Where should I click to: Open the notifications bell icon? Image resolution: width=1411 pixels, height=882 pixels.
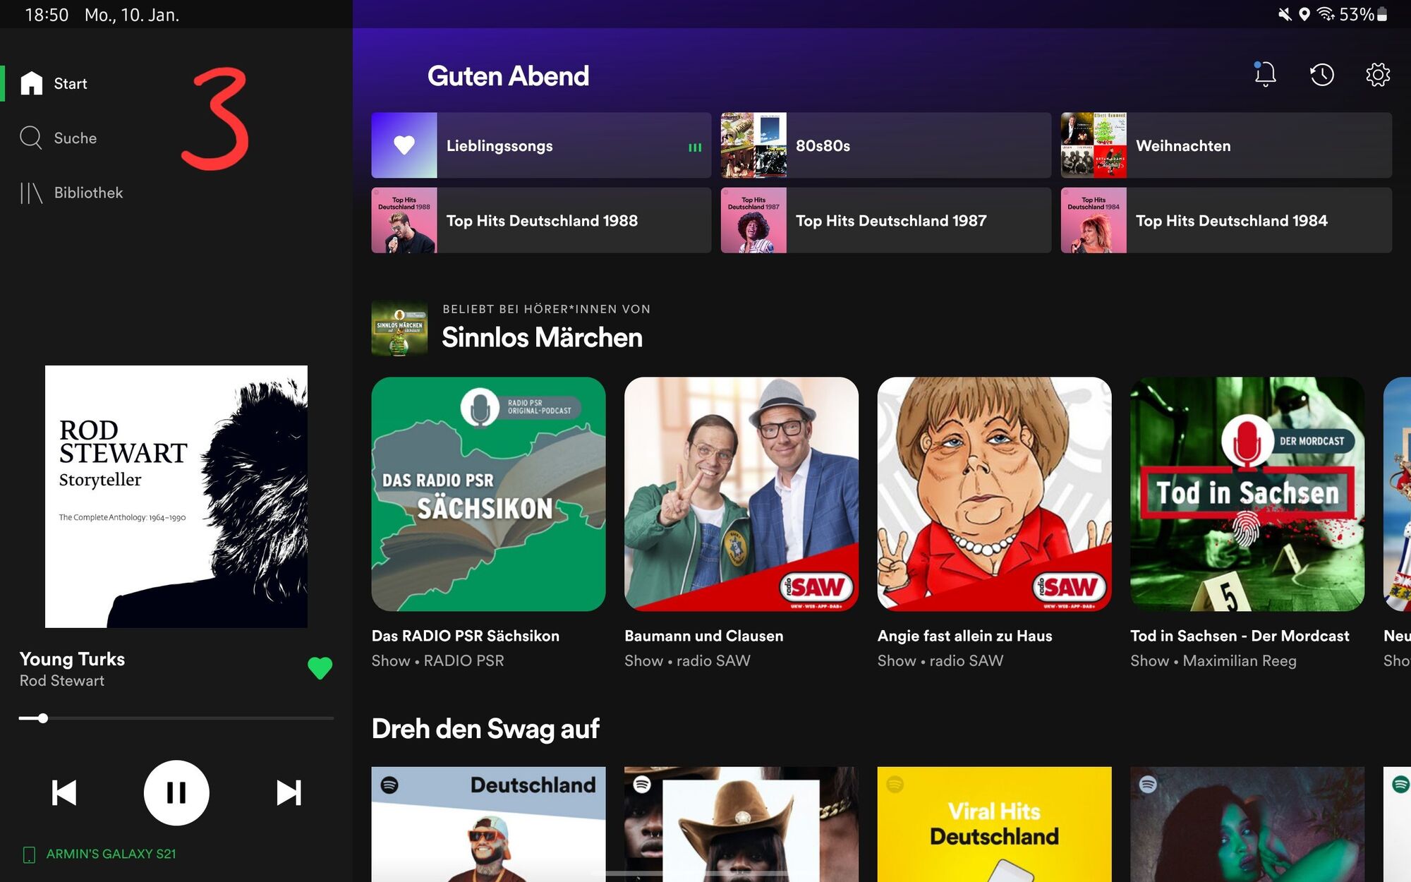tap(1264, 74)
